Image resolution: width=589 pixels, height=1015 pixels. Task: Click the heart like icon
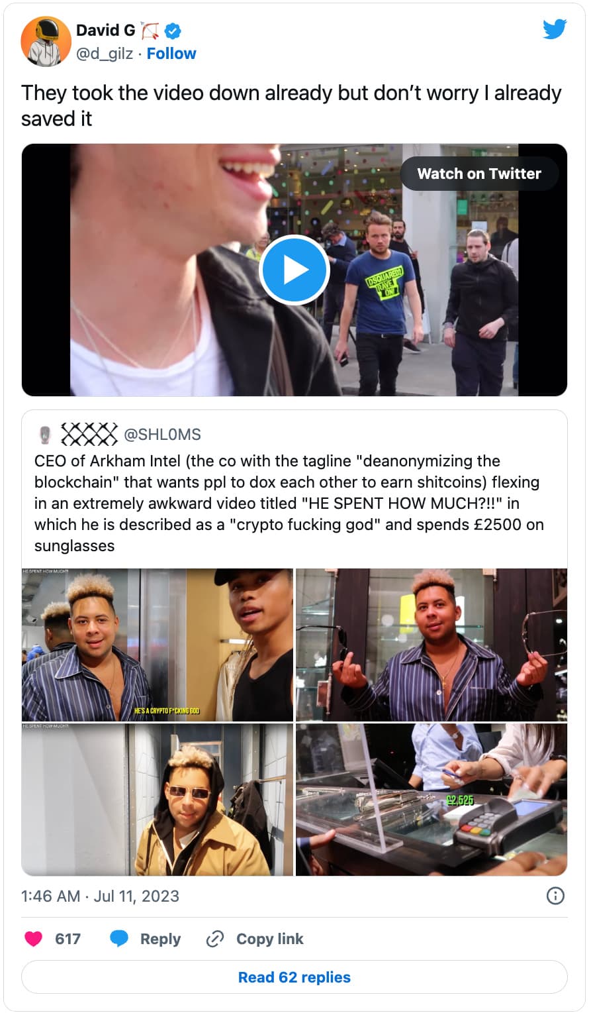click(33, 939)
